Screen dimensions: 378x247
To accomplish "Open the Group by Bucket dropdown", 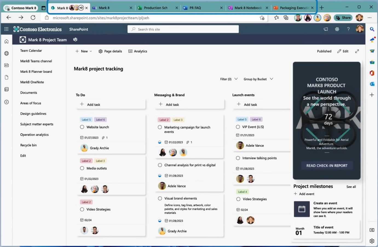I will pyautogui.click(x=258, y=79).
